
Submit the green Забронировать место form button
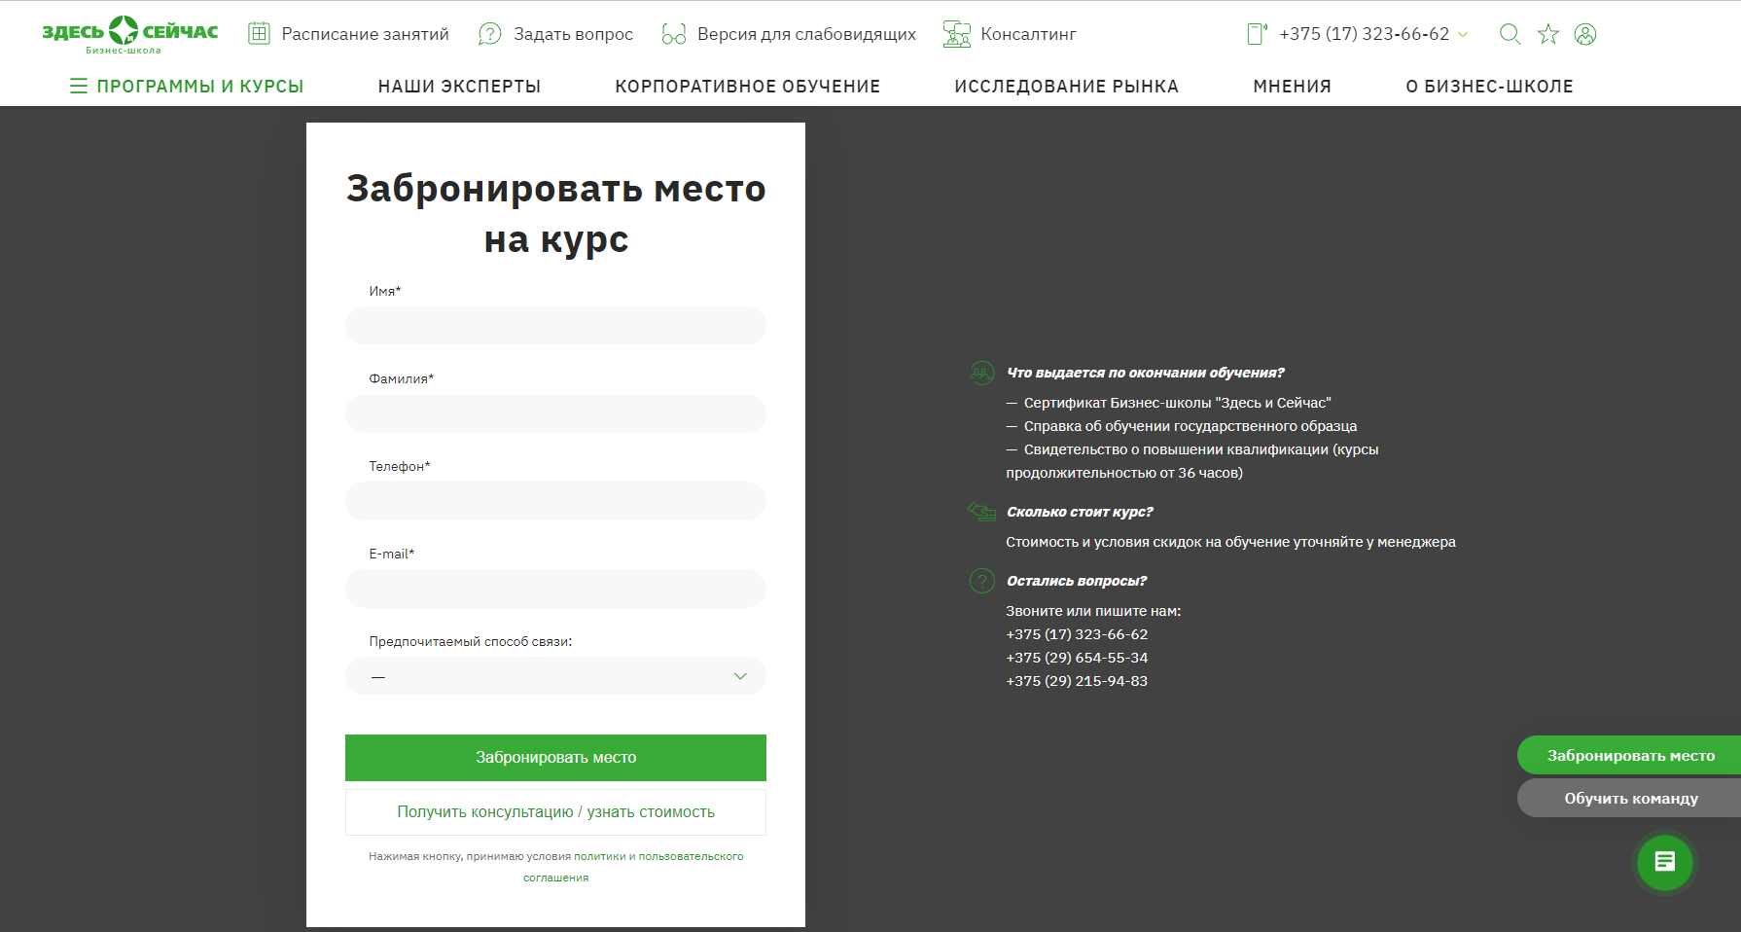[x=555, y=758]
